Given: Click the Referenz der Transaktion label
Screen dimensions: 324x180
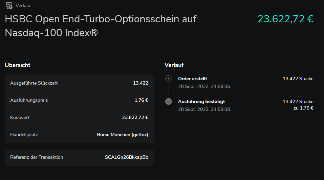Looking at the screenshot, I should point(37,157).
